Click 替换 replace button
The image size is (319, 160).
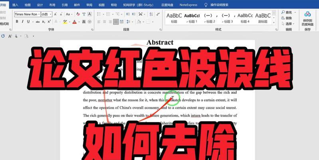(x=287, y=18)
